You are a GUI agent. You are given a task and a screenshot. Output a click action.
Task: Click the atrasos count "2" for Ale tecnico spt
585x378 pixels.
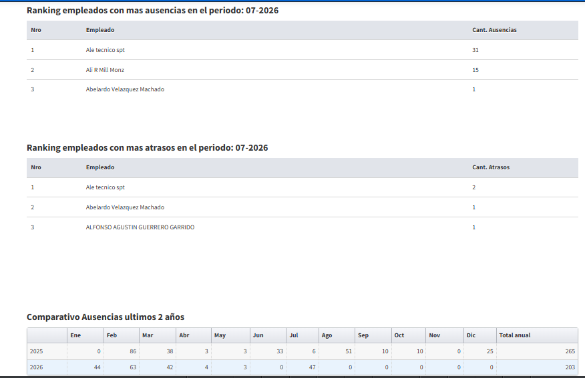[474, 187]
